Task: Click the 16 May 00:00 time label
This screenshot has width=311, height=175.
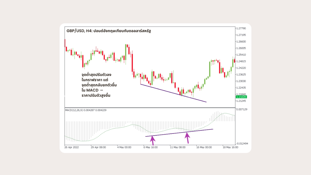Action: (x=204, y=147)
